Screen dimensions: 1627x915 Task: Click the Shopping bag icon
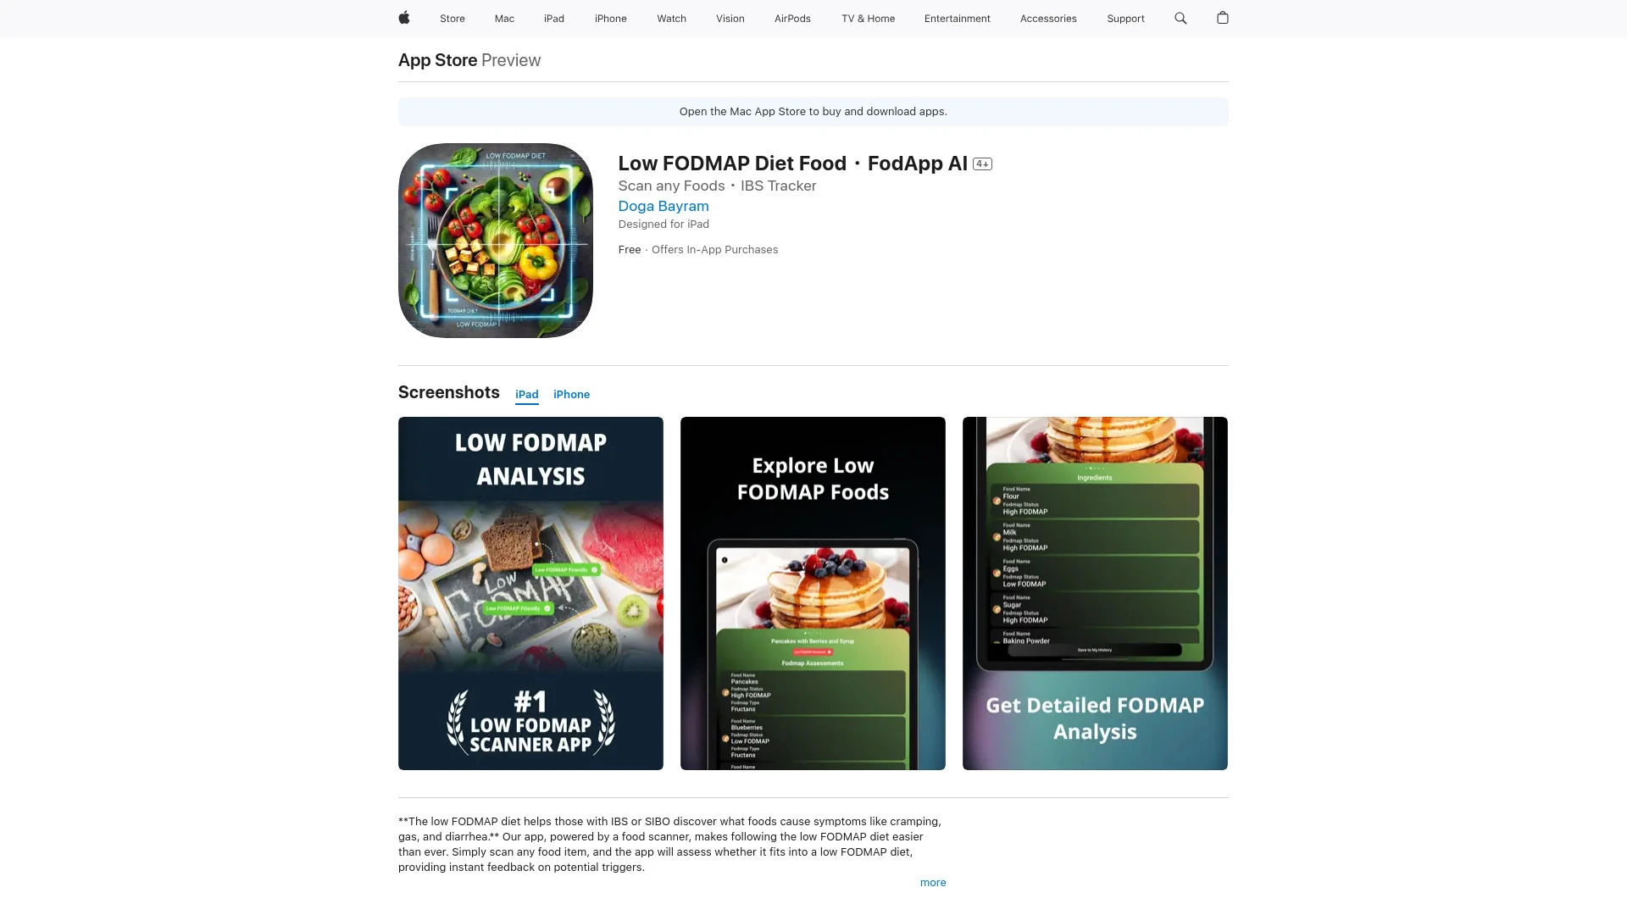pyautogui.click(x=1223, y=18)
